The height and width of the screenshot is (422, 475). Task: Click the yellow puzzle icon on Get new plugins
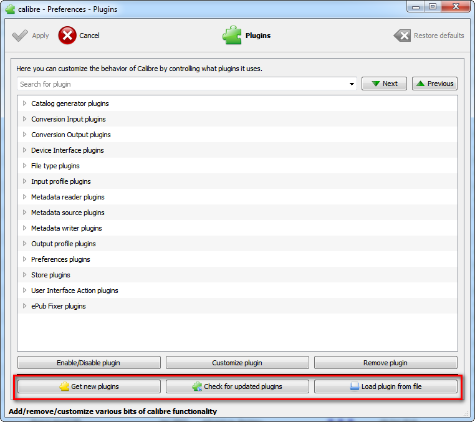pyautogui.click(x=64, y=386)
